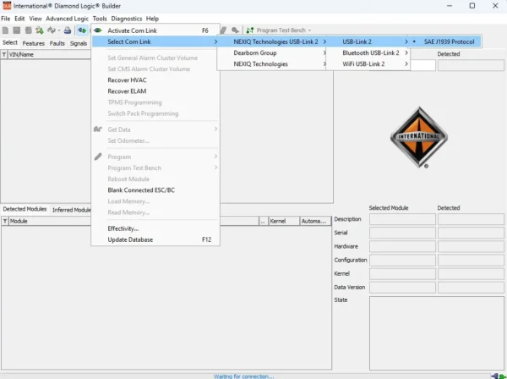Open the Help menu
The height and width of the screenshot is (379, 507).
pyautogui.click(x=152, y=19)
